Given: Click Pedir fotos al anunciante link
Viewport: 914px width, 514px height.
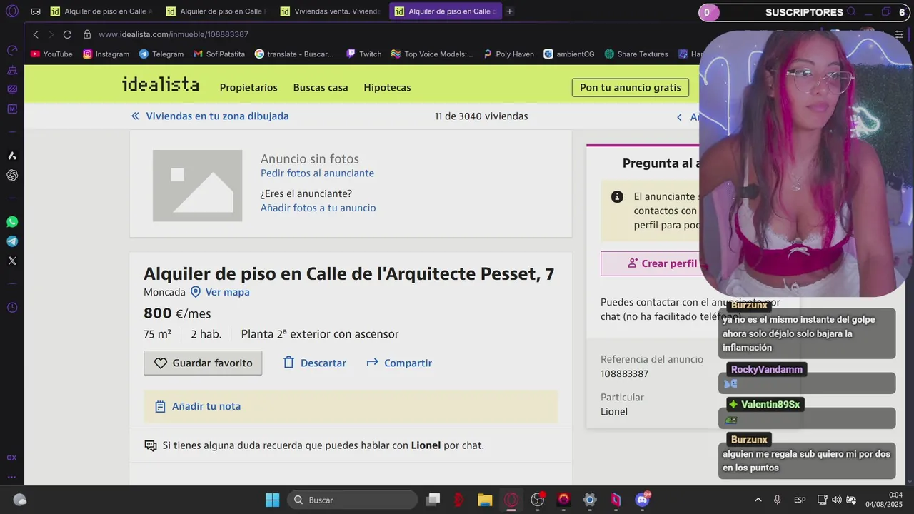Looking at the screenshot, I should pyautogui.click(x=317, y=173).
